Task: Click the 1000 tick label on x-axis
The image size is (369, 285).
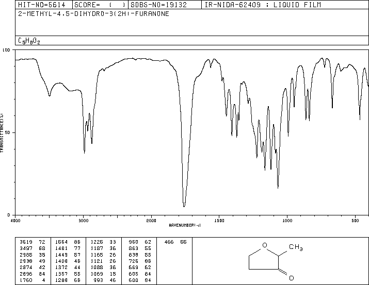Action: (287, 221)
